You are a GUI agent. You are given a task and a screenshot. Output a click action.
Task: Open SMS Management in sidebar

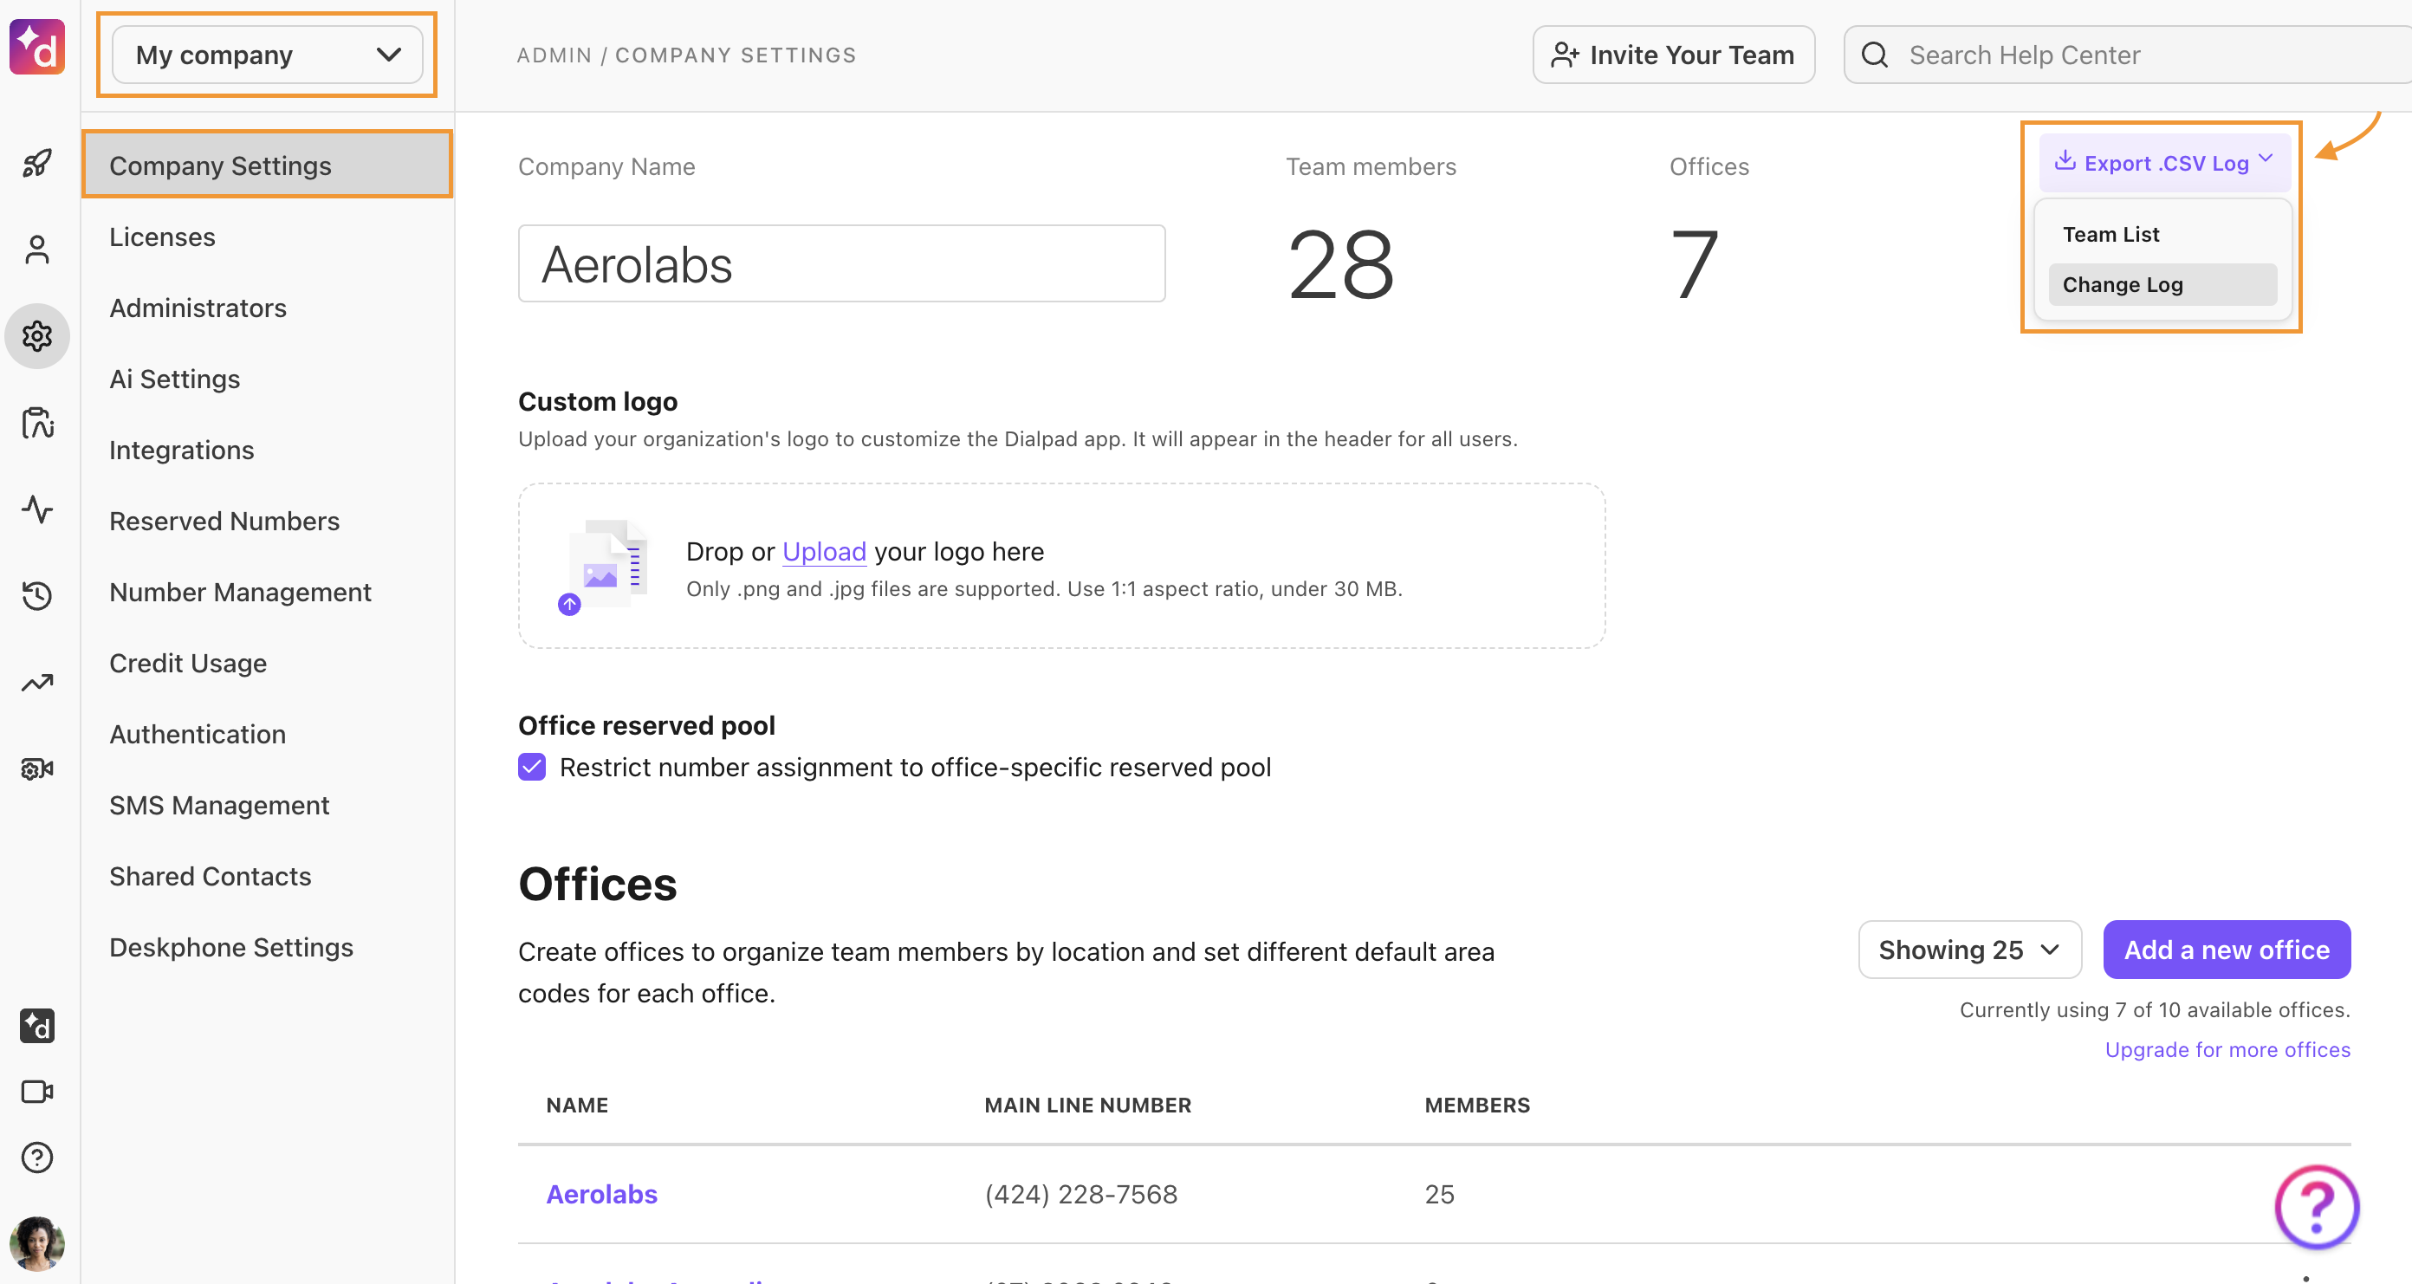219,806
